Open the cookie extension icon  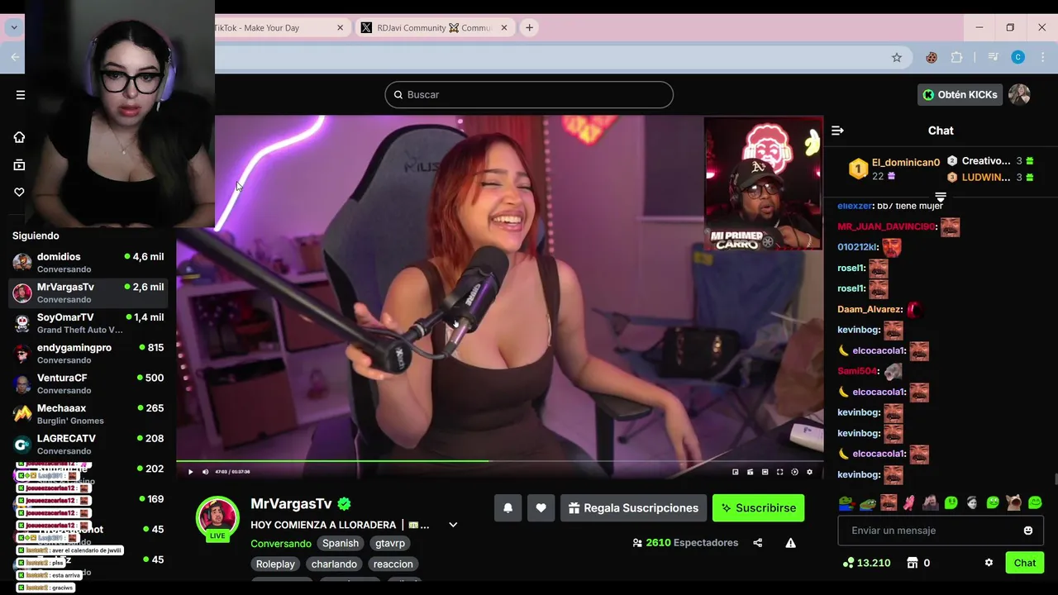click(932, 57)
